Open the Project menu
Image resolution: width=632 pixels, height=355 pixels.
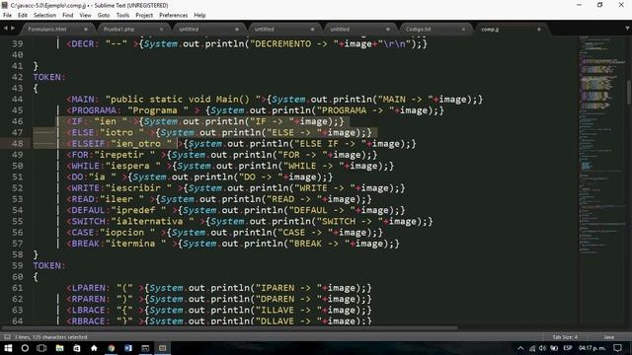[144, 16]
